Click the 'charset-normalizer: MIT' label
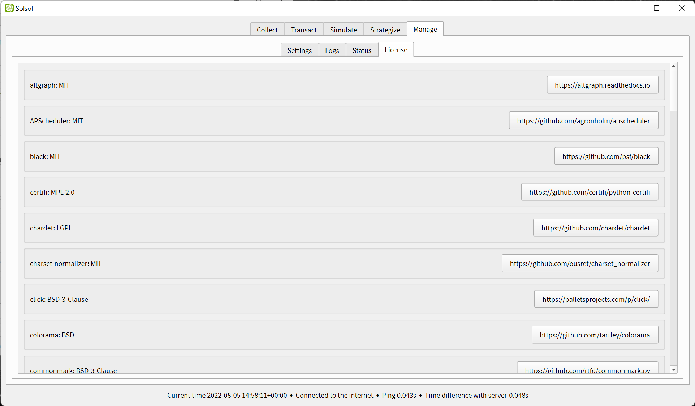 pyautogui.click(x=66, y=264)
